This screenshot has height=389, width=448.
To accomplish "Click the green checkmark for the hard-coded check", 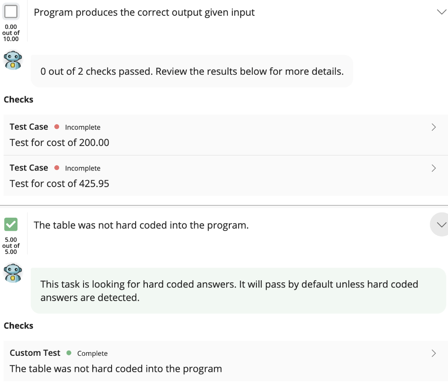I will (10, 225).
